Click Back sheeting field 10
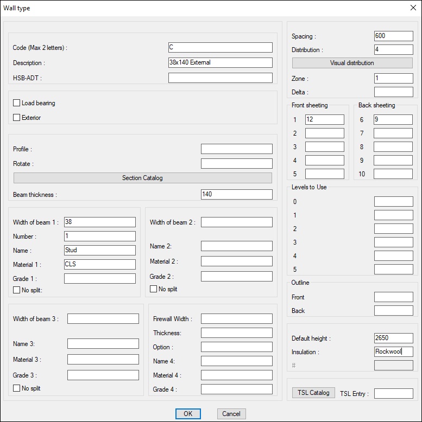This screenshot has height=422, width=422. [x=393, y=174]
